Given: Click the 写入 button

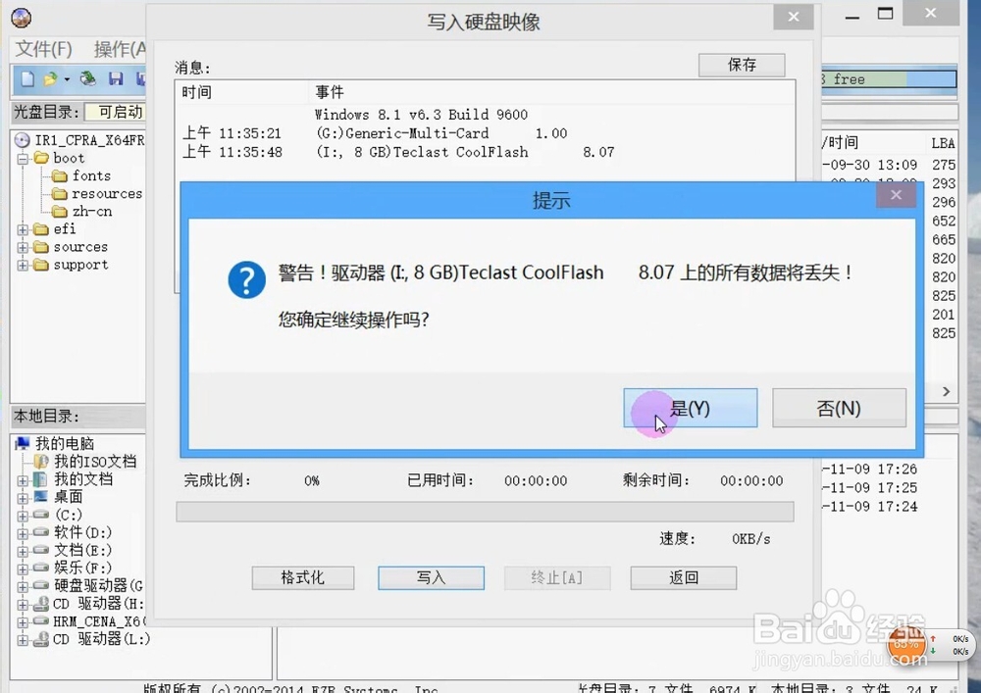Looking at the screenshot, I should (x=431, y=577).
